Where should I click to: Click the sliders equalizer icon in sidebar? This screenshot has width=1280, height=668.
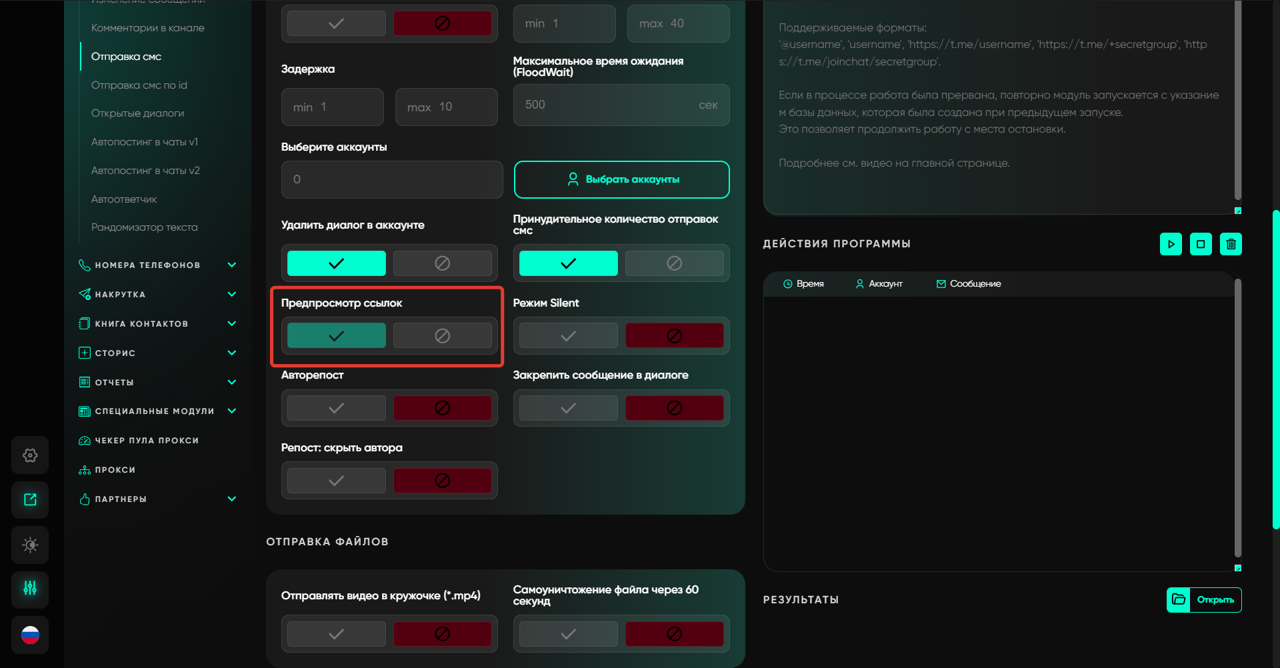(30, 589)
